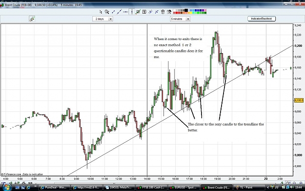The height and width of the screenshot is (191, 305).
Task: Click the show desktop quick launch icon
Action: 17,188
